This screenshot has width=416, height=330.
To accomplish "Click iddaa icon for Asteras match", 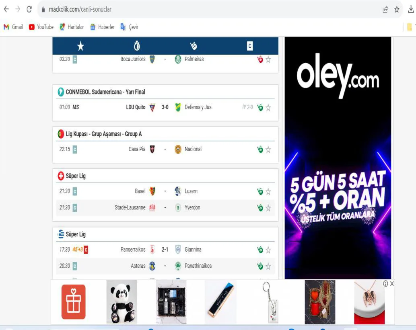I will (260, 266).
